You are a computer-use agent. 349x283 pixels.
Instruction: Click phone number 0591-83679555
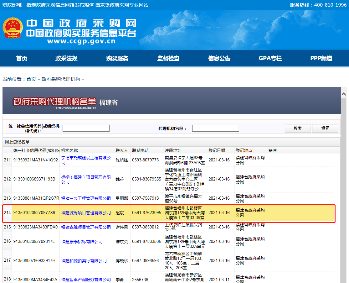click(146, 179)
